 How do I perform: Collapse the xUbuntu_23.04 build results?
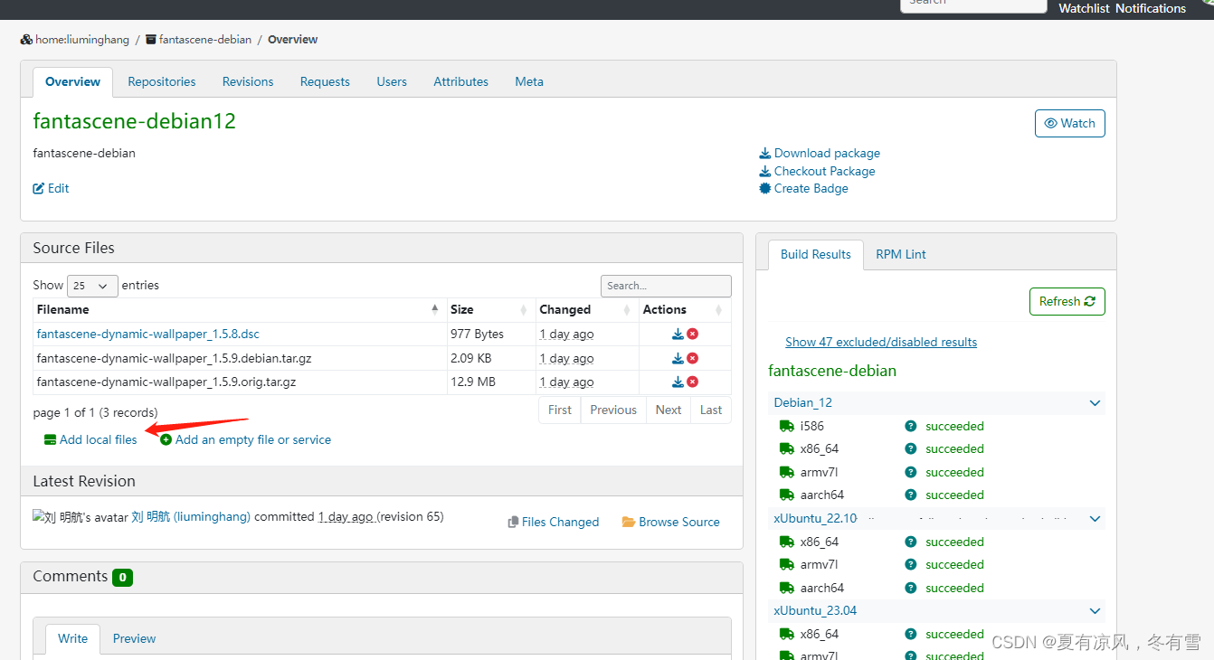(x=1095, y=611)
